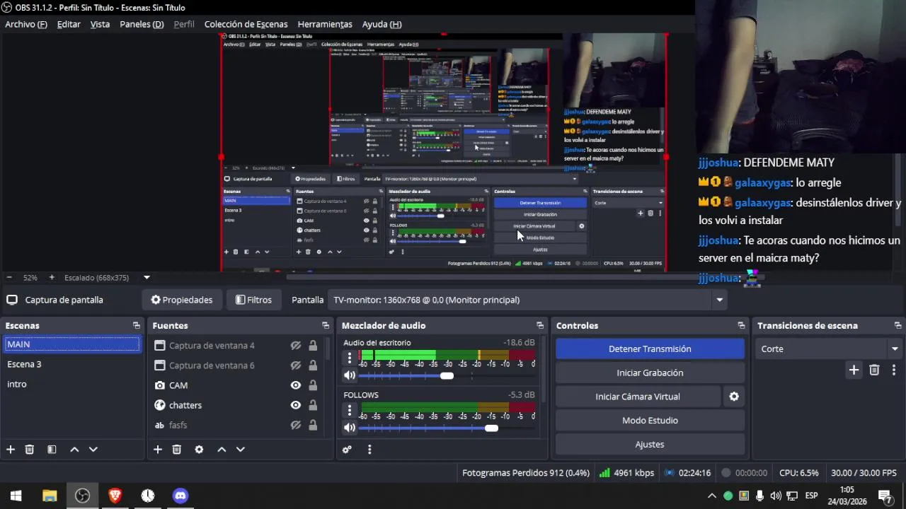906x509 pixels.
Task: Open Colección de Escenas menu
Action: click(x=246, y=24)
